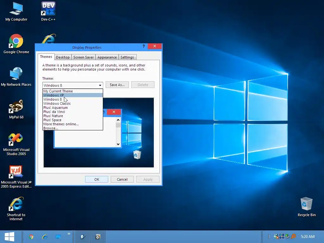
Task: Click the preview sample scrollbar up arrow
Action: tap(118, 120)
